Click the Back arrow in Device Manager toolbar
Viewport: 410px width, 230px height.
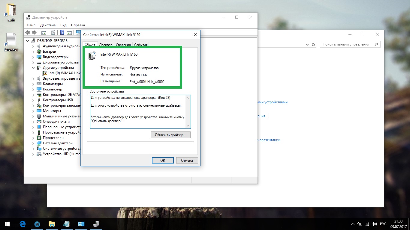[28, 32]
